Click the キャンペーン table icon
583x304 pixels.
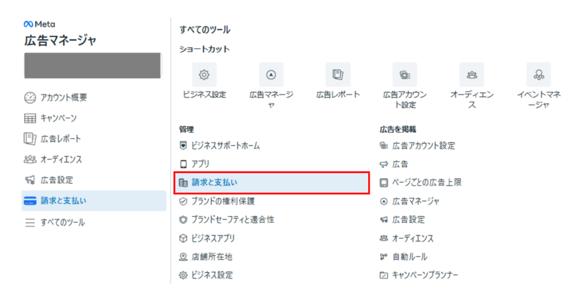[30, 118]
